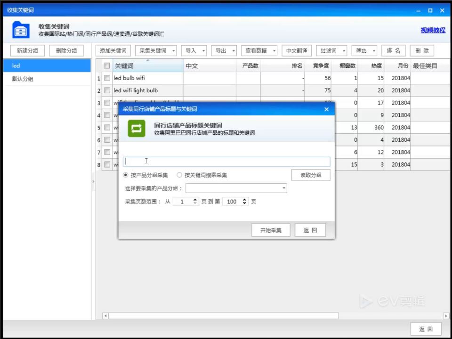Click the scrollbar left arrow
This screenshot has width=452, height=339.
coord(105,316)
